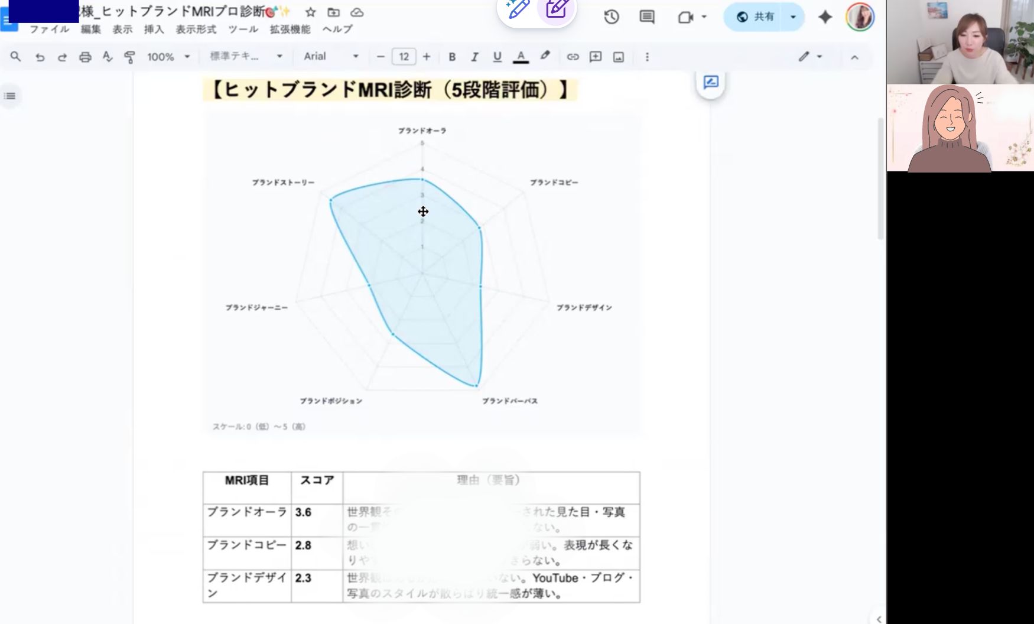
Task: Toggle underline formatting
Action: (x=498, y=57)
